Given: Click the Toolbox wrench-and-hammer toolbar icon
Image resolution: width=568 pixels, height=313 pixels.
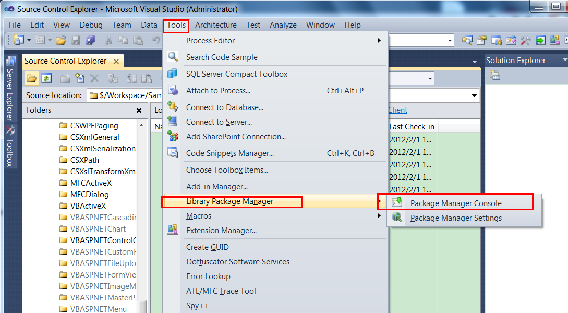Looking at the screenshot, I should 526,40.
